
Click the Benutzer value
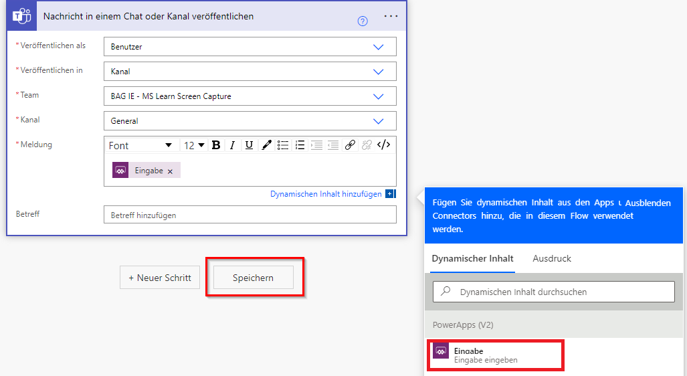126,47
